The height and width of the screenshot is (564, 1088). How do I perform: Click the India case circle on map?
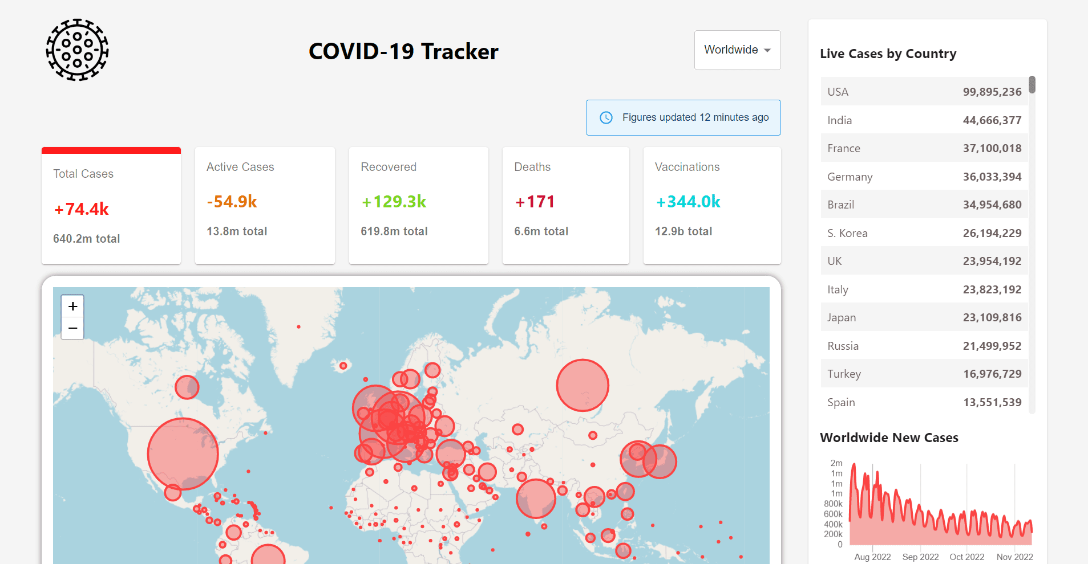click(536, 498)
